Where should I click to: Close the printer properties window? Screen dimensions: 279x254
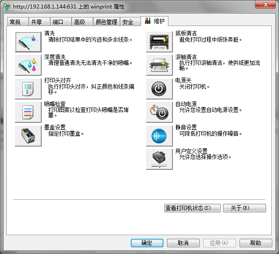click(x=266, y=4)
